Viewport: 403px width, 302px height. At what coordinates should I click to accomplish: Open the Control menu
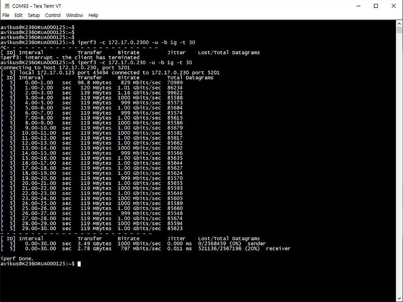point(53,15)
